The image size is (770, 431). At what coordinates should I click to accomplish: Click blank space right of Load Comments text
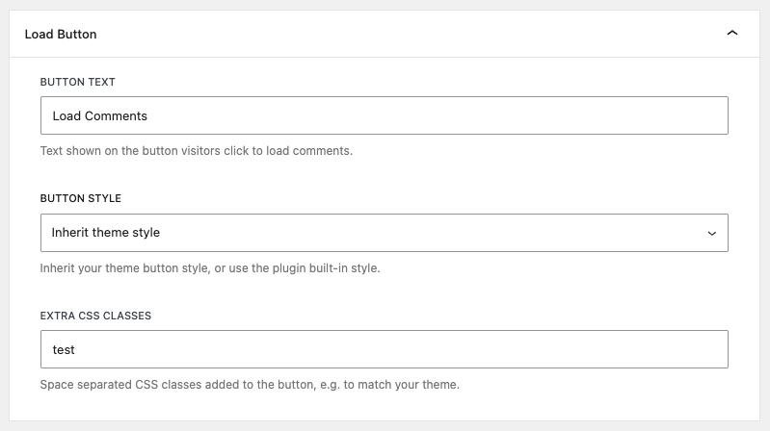point(438,115)
